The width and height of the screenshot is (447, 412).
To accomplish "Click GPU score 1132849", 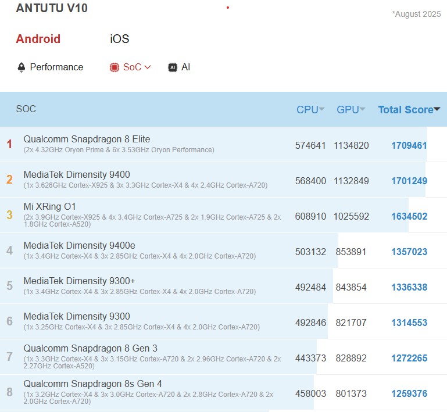I will pyautogui.click(x=351, y=181).
